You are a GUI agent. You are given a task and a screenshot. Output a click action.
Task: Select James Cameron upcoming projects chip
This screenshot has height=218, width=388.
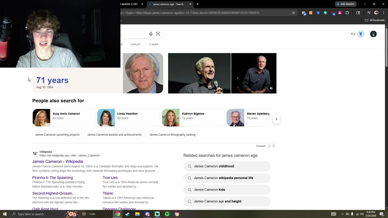pyautogui.click(x=57, y=135)
